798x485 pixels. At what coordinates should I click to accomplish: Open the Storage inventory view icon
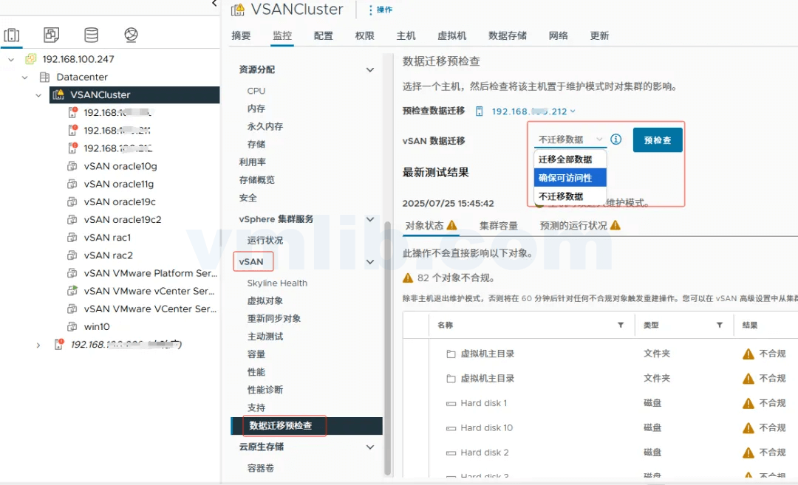pyautogui.click(x=91, y=34)
